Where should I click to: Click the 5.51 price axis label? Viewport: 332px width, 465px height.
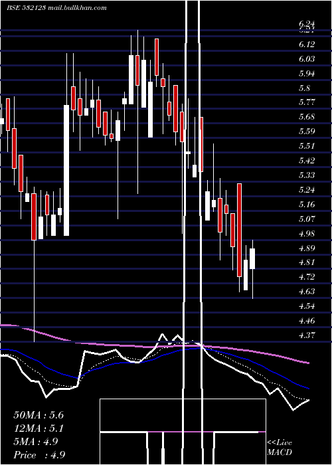point(307,146)
